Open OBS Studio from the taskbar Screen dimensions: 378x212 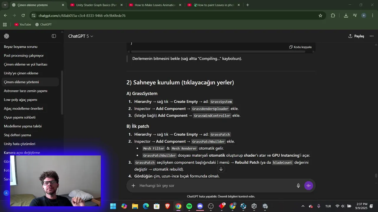211,206
